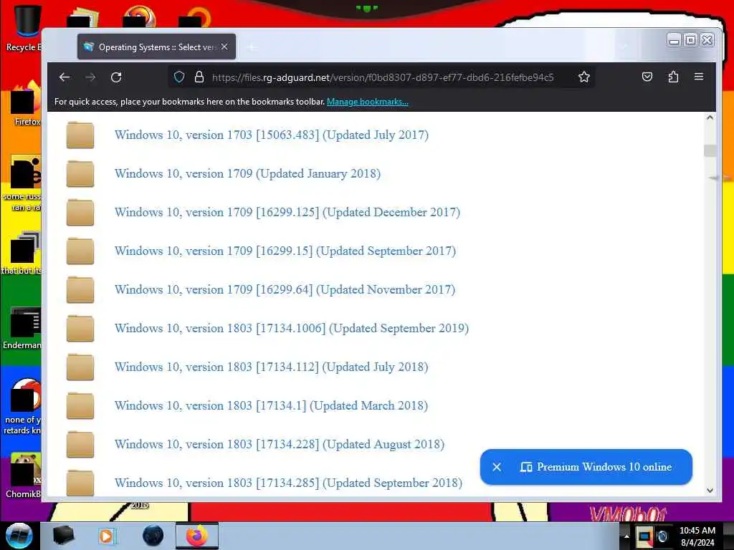
Task: Open a new tab with plus button
Action: point(252,47)
